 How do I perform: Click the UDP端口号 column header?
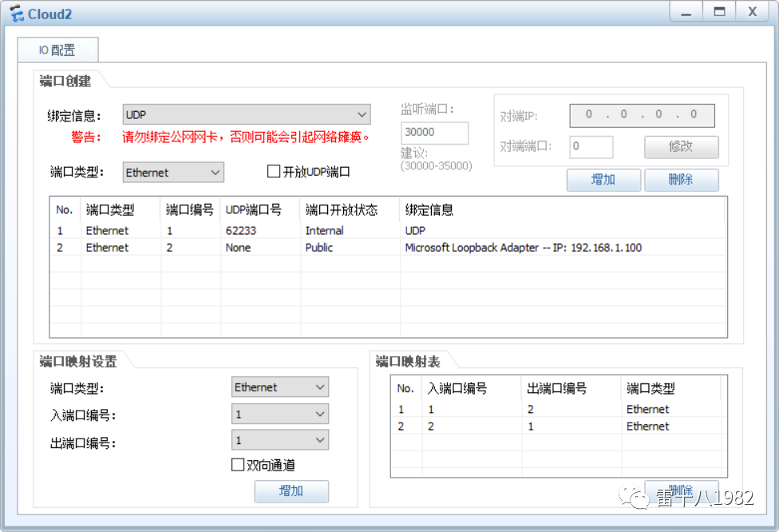tap(260, 210)
